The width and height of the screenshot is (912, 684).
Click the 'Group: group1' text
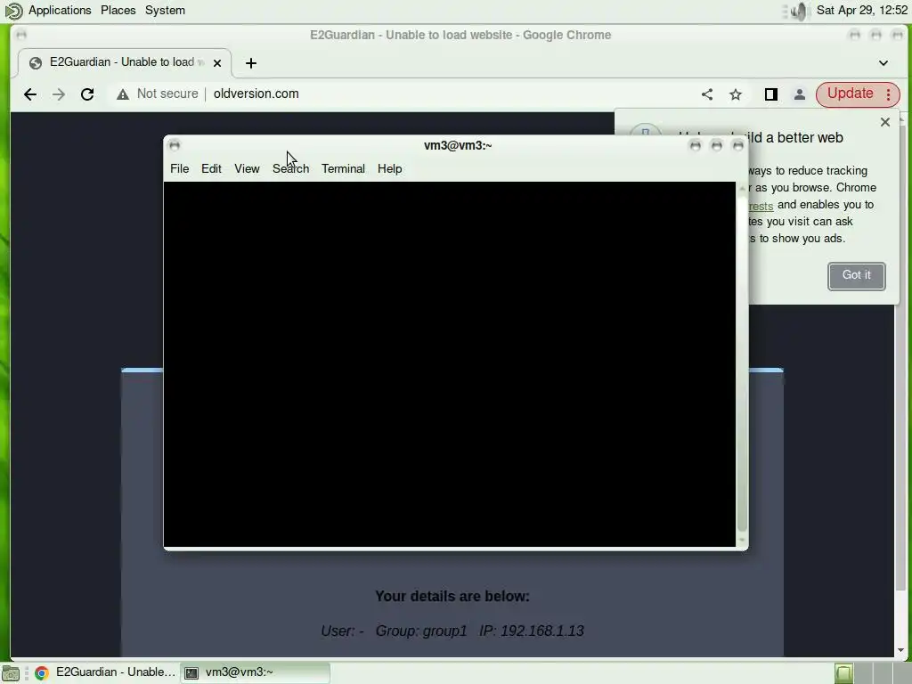[x=421, y=631]
